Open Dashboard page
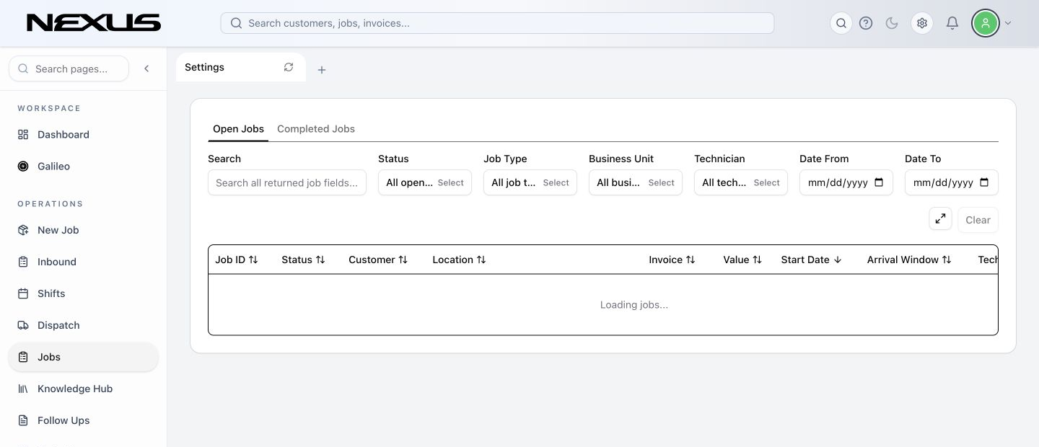 (x=83, y=135)
